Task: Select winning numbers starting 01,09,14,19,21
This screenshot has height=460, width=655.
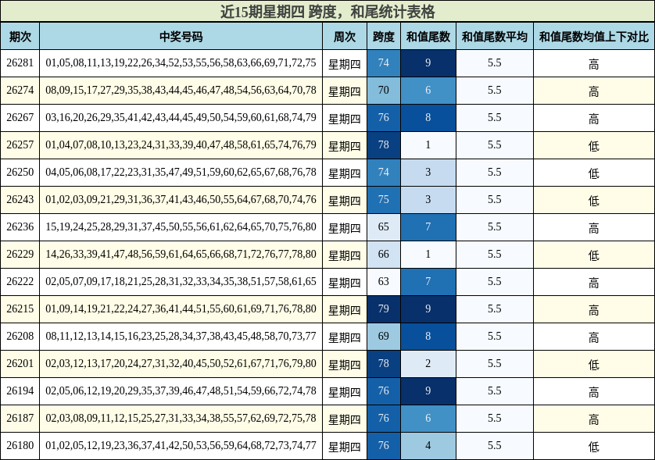Action: [181, 309]
